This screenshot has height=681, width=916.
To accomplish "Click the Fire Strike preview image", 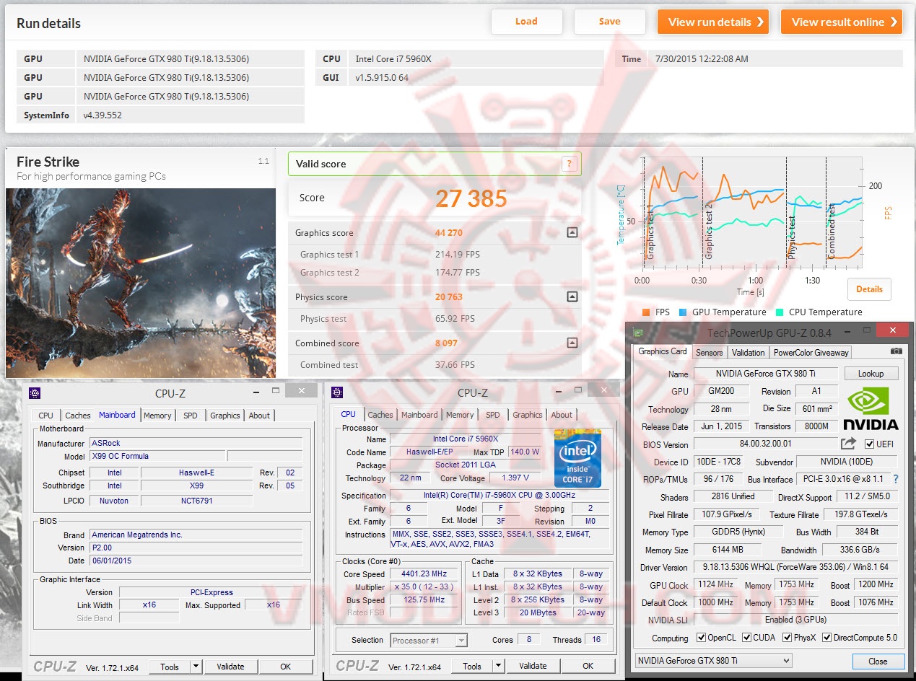I will click(141, 283).
